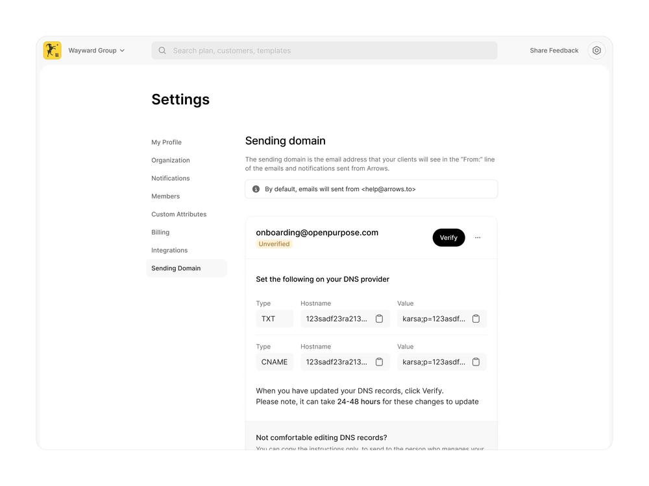Copy the TXT record hostname
The width and height of the screenshot is (649, 486).
tap(379, 319)
